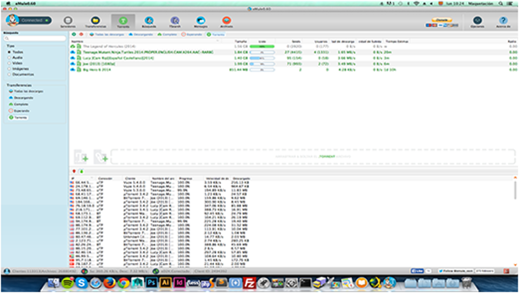The height and width of the screenshot is (296, 519).
Task: Open Photoshop from the Dock
Action: (x=151, y=283)
